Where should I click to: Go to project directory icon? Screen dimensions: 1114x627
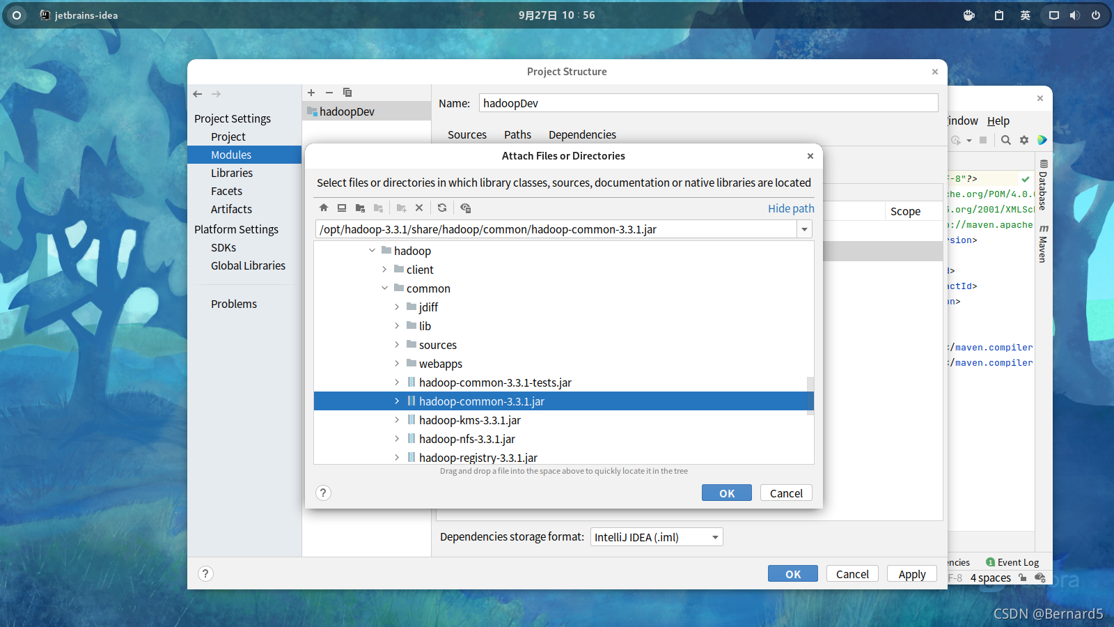[x=360, y=208]
